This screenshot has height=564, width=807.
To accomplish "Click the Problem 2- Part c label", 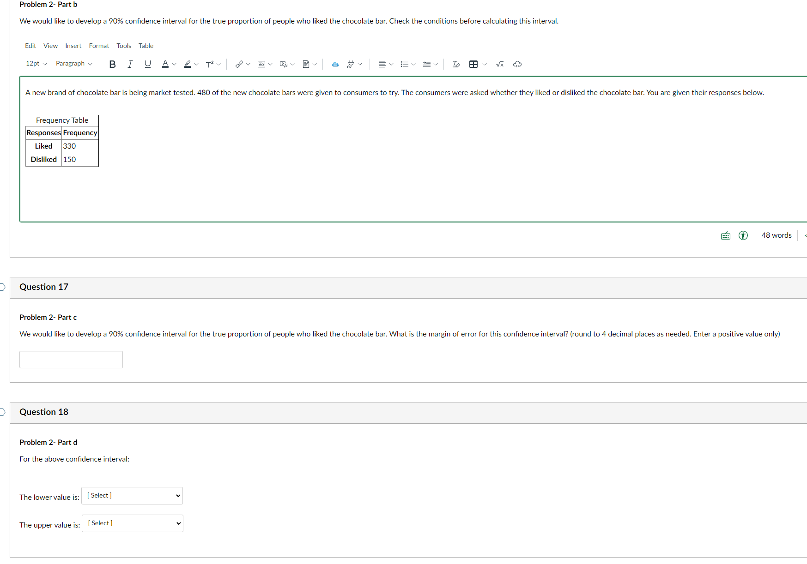I will [48, 318].
